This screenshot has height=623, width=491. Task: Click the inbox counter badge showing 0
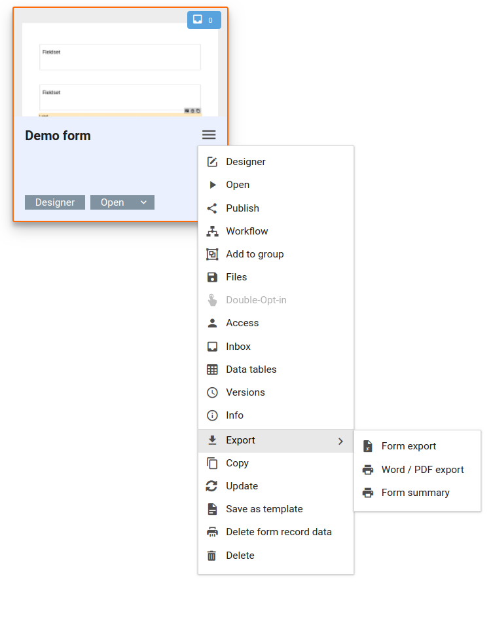click(x=204, y=20)
